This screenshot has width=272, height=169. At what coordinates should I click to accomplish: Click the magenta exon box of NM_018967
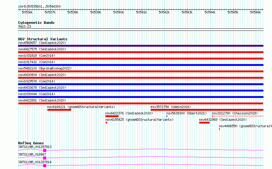pyautogui.click(x=45, y=158)
